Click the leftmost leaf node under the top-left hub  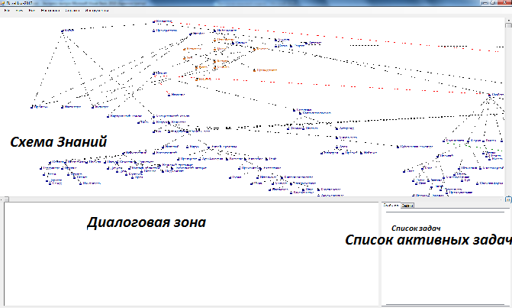[34, 106]
